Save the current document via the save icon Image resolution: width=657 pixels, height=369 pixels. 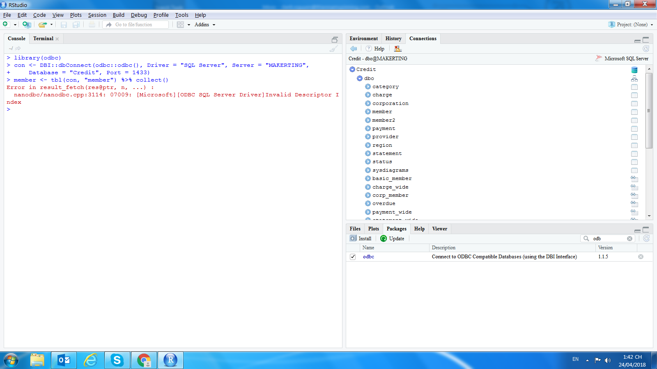(64, 24)
